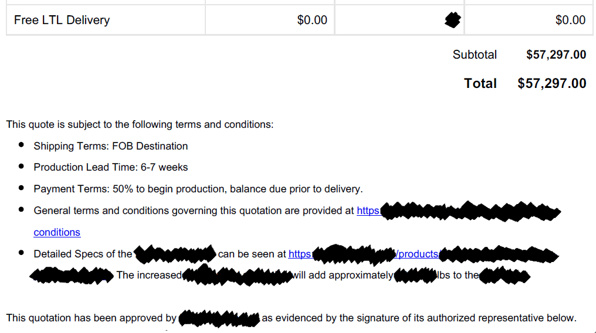Click the 'Detailed Specs of the' text
The image size is (596, 333).
83,254
